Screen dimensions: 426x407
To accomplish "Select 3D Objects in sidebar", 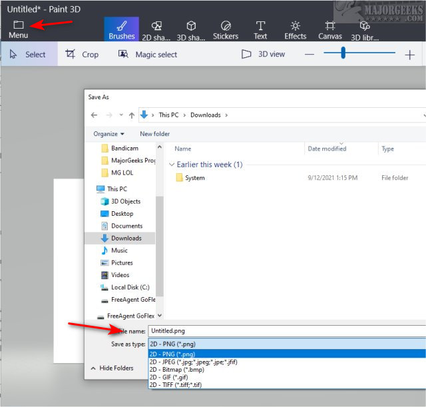I will 120,201.
